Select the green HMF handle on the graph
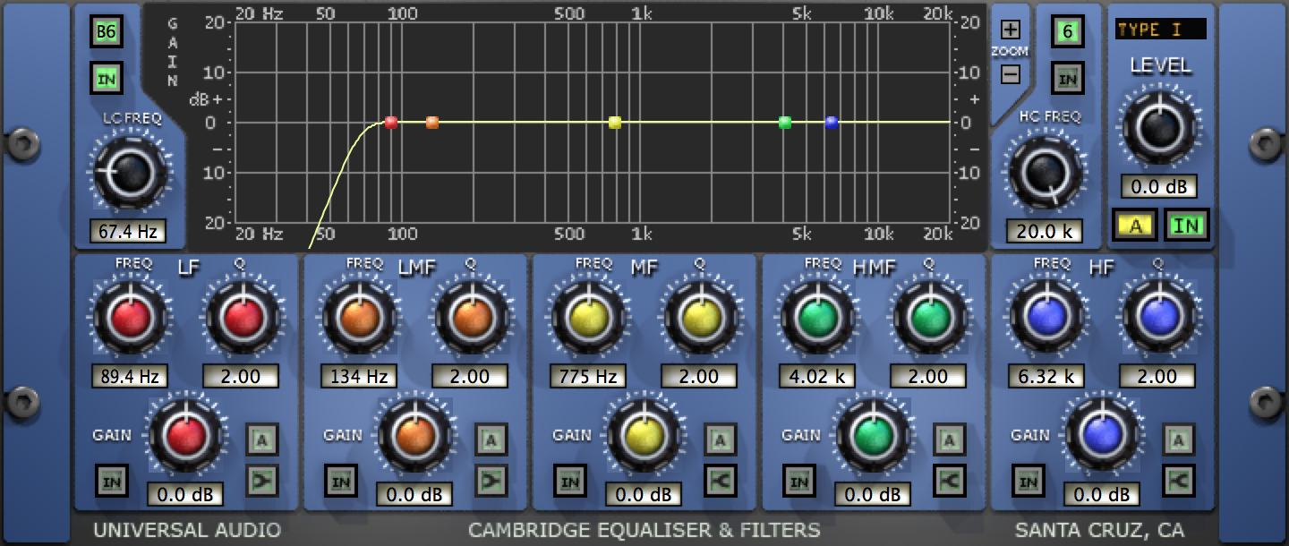 (x=785, y=123)
